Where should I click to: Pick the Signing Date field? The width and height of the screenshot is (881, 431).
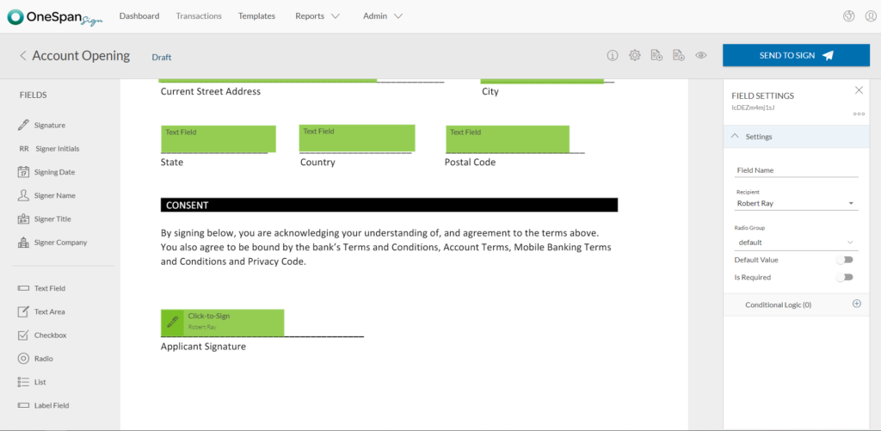(x=53, y=172)
